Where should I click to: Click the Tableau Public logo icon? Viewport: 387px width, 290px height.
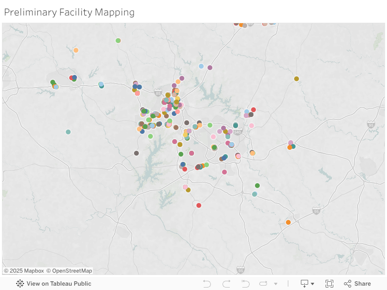click(19, 284)
